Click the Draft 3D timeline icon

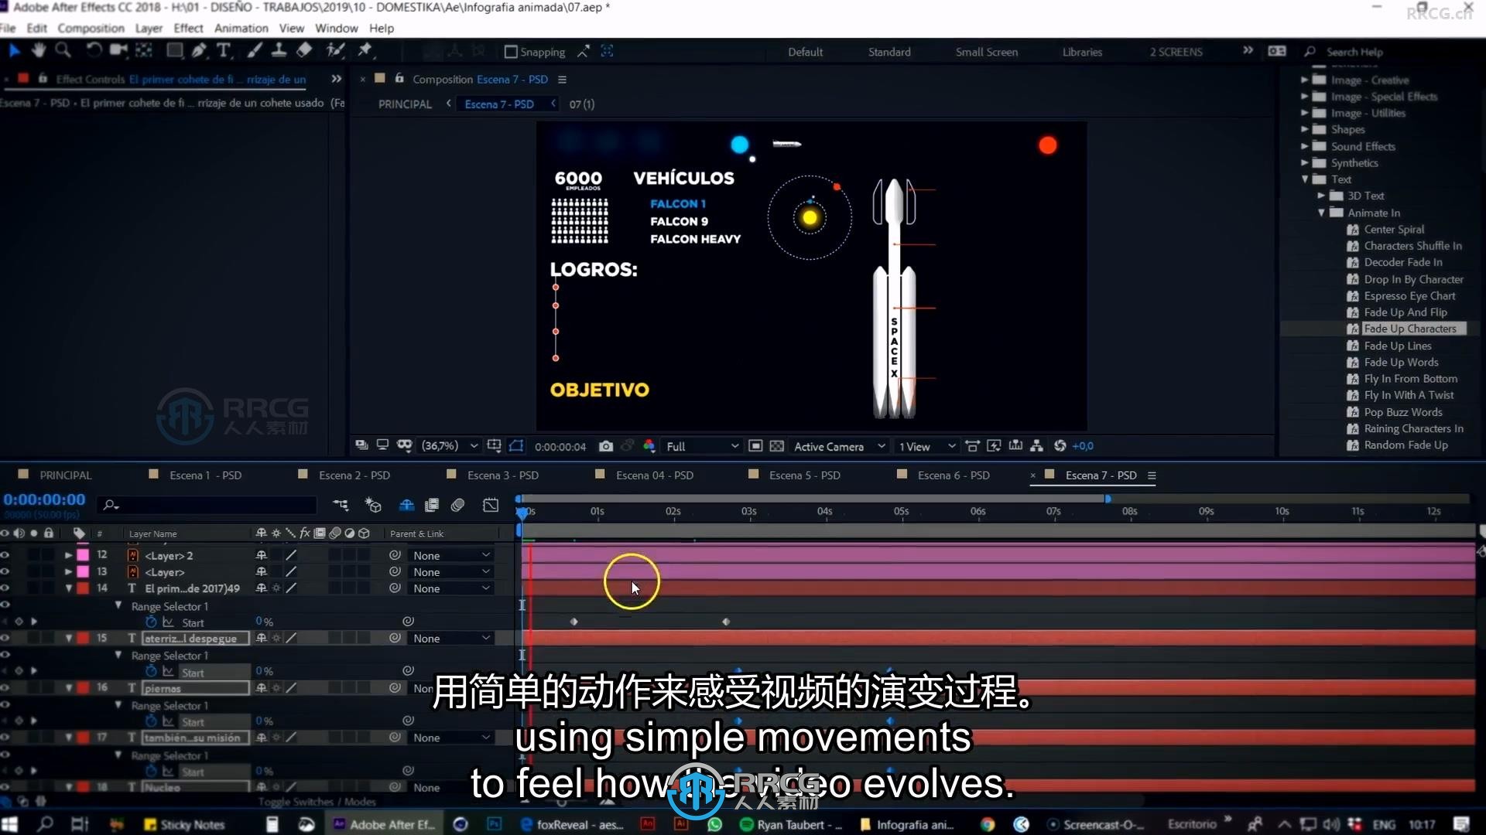pyautogui.click(x=373, y=505)
